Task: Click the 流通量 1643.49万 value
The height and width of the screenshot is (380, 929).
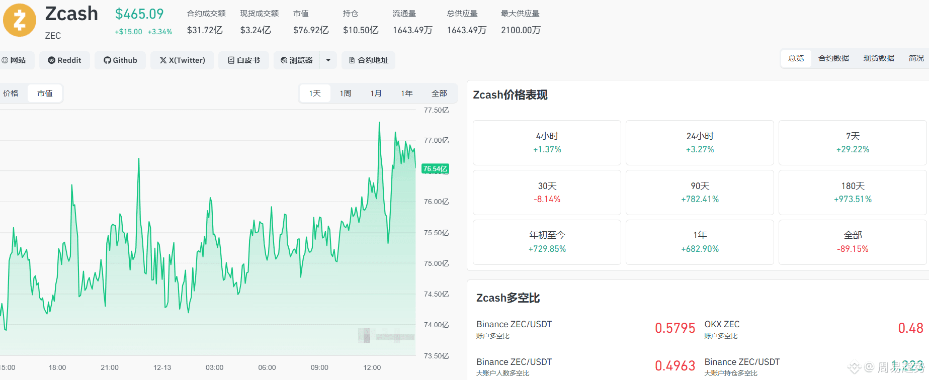Action: [x=412, y=30]
